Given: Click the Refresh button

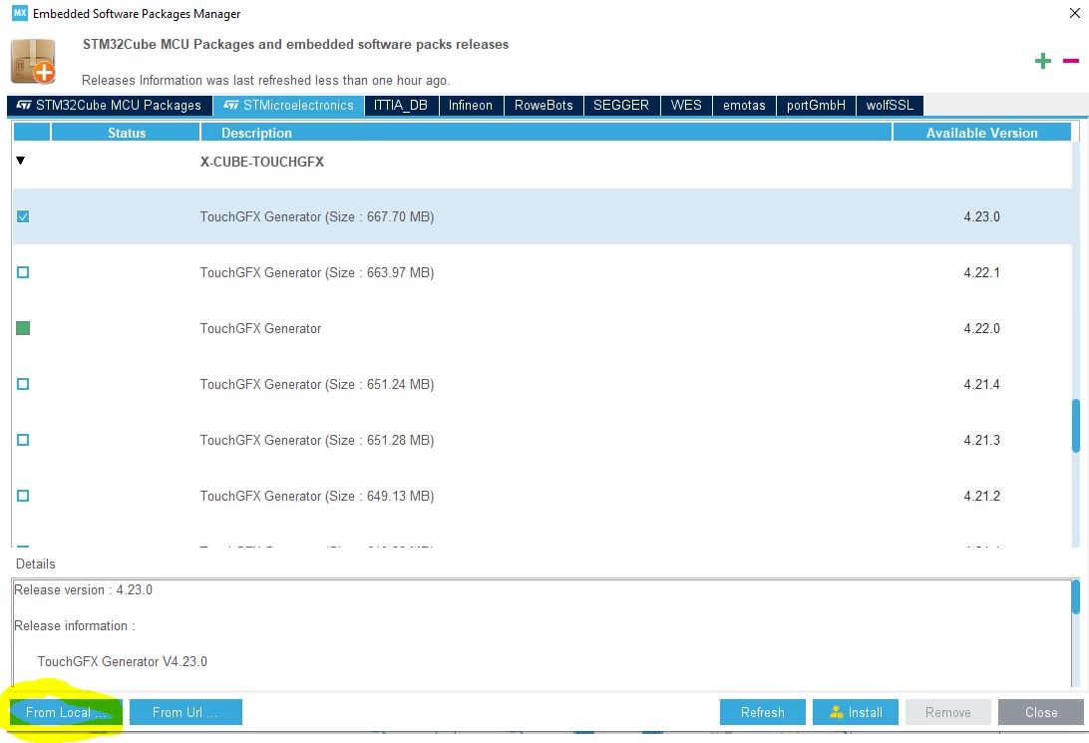Looking at the screenshot, I should point(763,712).
